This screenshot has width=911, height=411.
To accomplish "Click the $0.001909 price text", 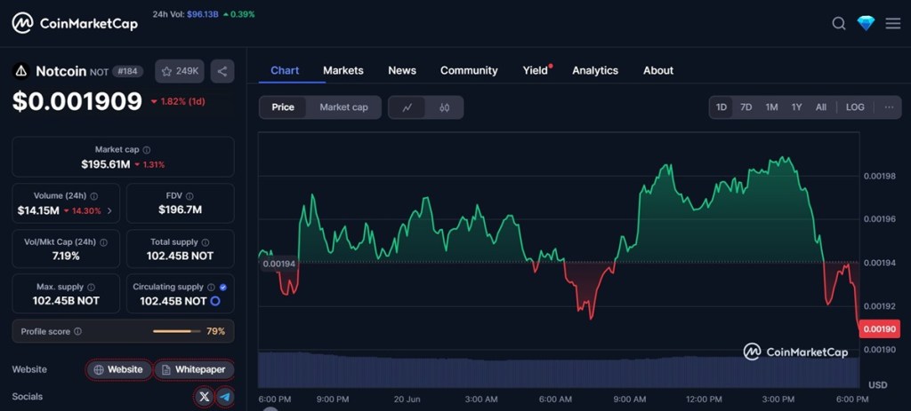I will [x=77, y=101].
